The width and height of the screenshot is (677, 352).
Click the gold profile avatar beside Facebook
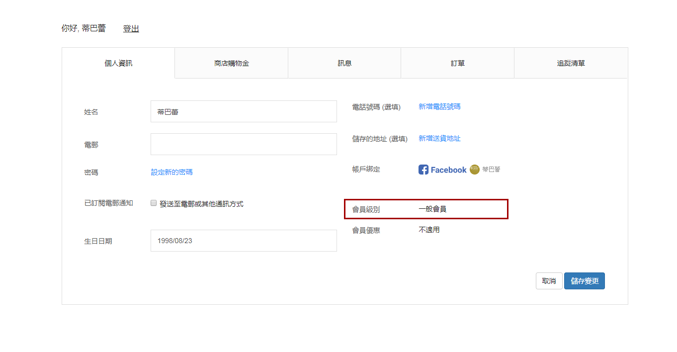pos(475,170)
